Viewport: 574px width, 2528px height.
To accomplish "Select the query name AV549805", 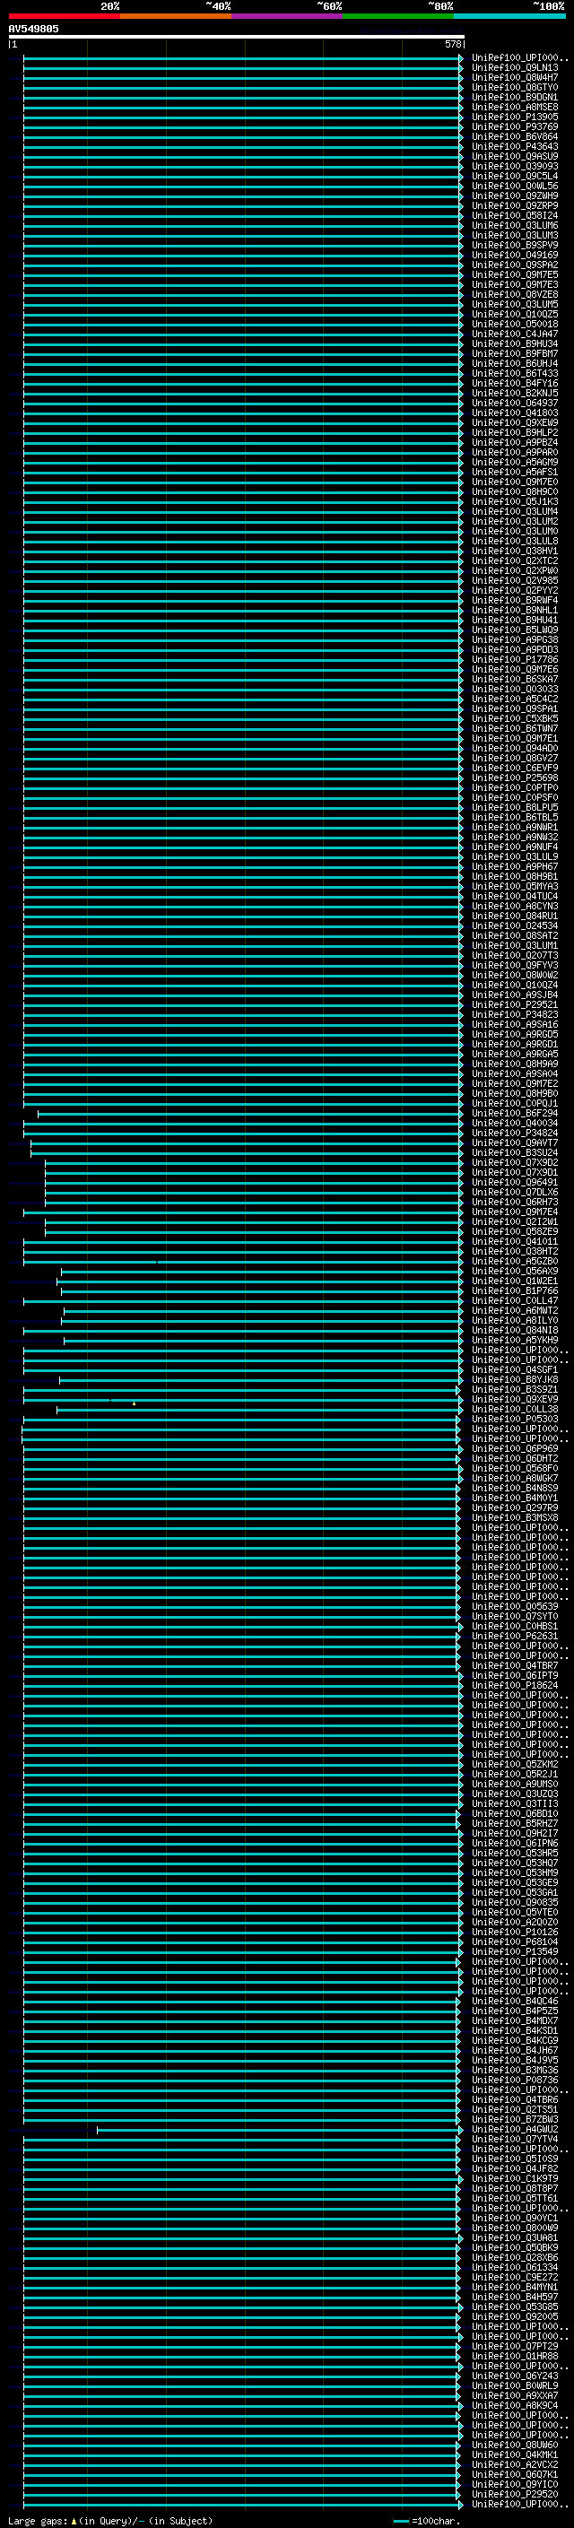I will pos(33,29).
